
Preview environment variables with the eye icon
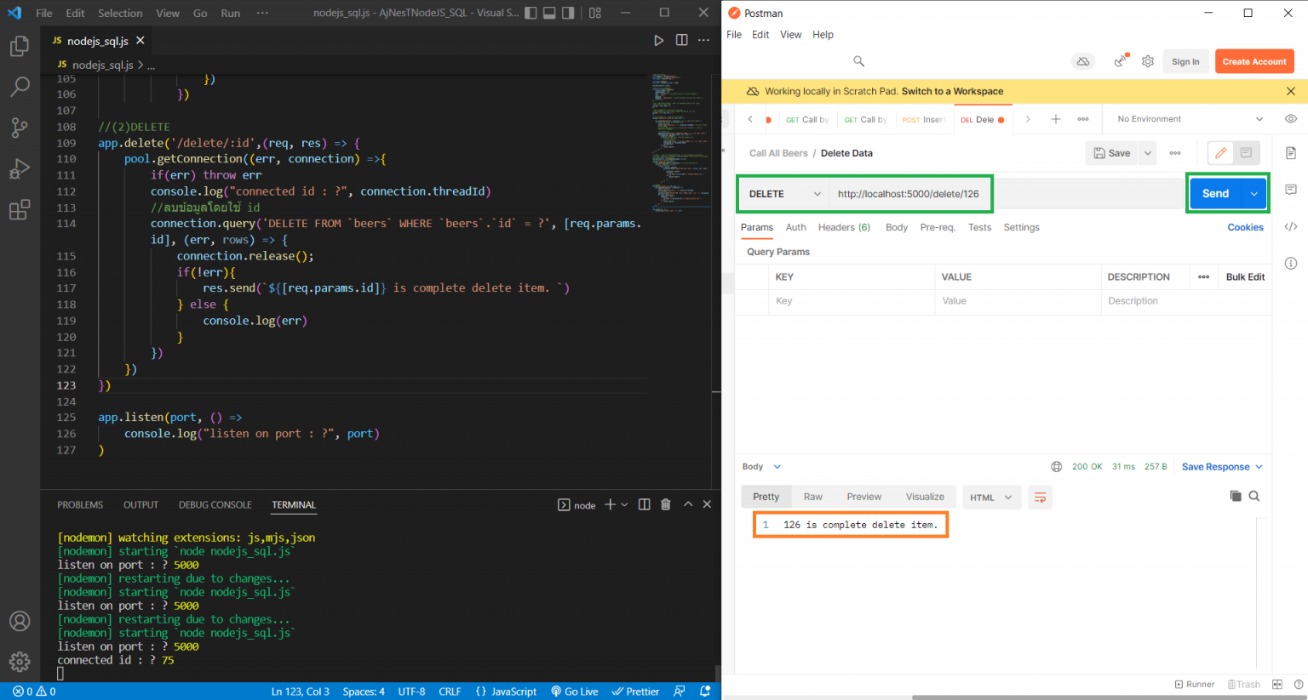coord(1290,118)
